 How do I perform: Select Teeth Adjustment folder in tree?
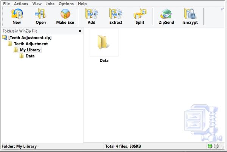(31, 44)
